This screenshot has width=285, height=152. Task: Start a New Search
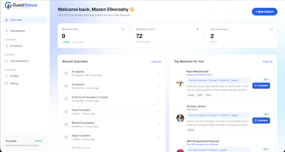(264, 12)
